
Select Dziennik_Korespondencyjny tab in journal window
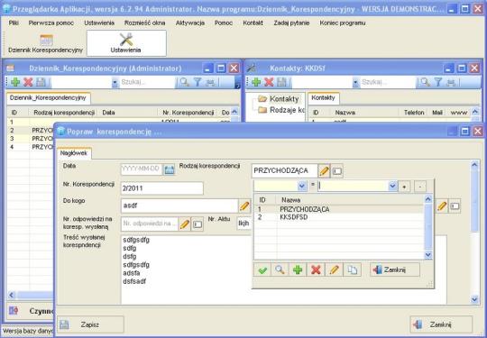[x=48, y=97]
